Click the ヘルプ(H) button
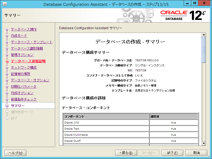This screenshot has height=159, width=212. coord(16,153)
